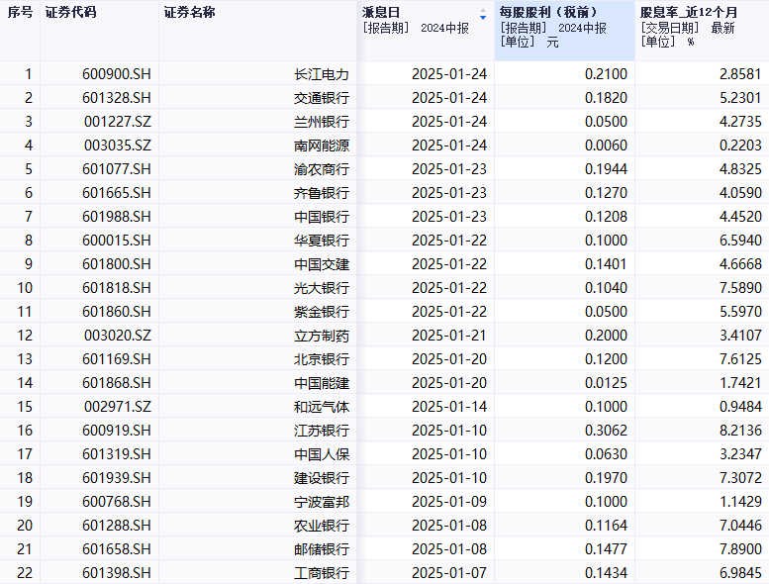Click the row number 22 cell
Screen dimensions: 769x584
20,573
